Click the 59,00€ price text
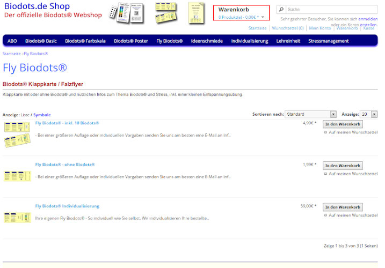Image resolution: width=385 pixels, height=268 pixels. pyautogui.click(x=308, y=206)
